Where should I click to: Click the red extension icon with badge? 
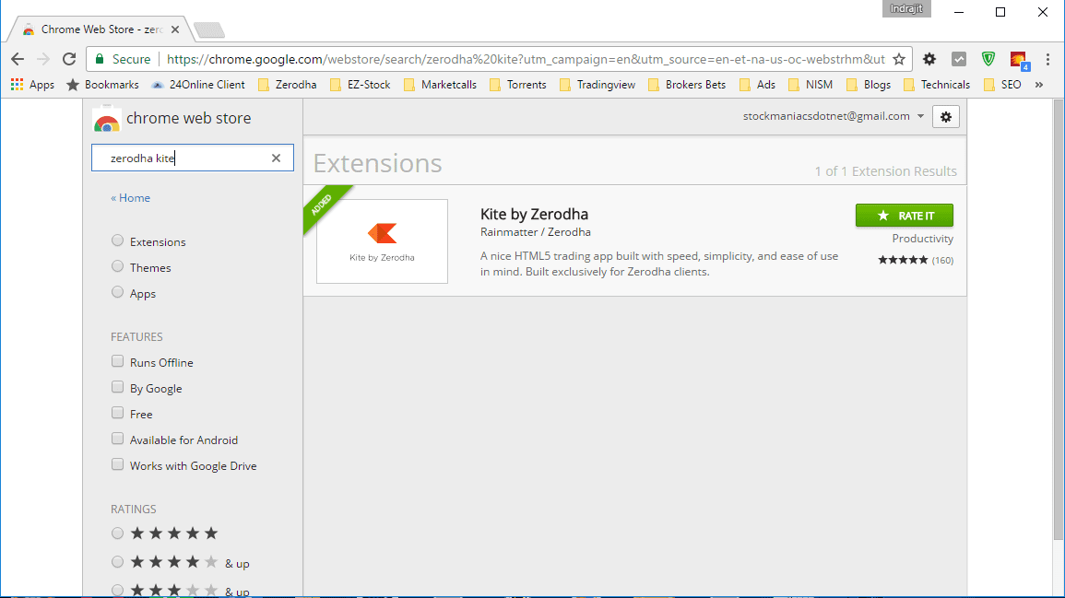pyautogui.click(x=1018, y=58)
